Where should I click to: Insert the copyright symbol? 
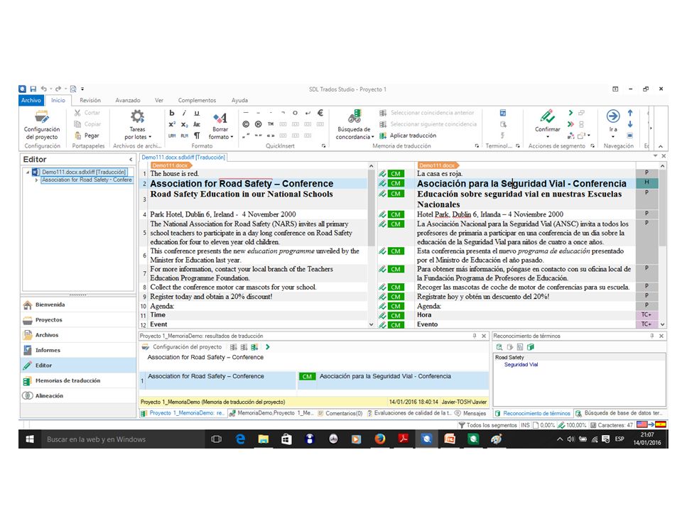coord(246,124)
